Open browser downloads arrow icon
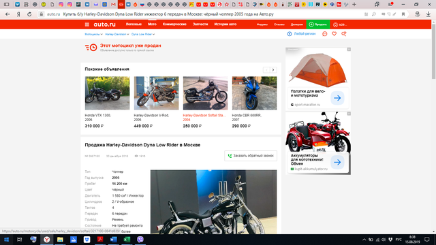 429,14
